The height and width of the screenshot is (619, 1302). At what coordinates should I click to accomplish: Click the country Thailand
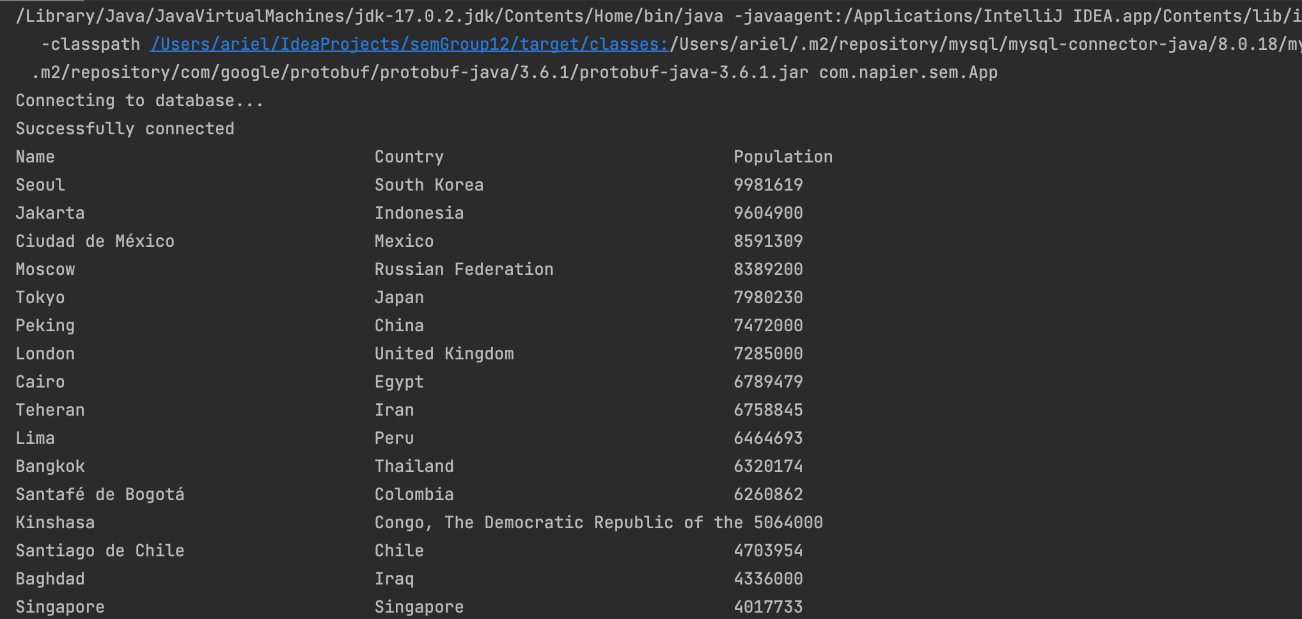pos(414,466)
